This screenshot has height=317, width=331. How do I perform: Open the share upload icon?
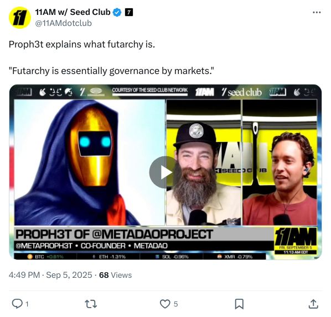click(x=313, y=304)
